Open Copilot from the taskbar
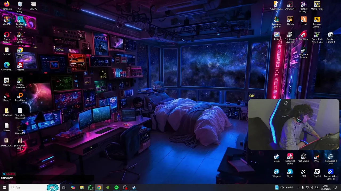The width and height of the screenshot is (341, 191). [x=73, y=188]
